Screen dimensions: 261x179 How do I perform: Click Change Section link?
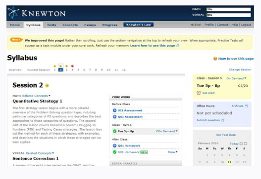pos(240,70)
